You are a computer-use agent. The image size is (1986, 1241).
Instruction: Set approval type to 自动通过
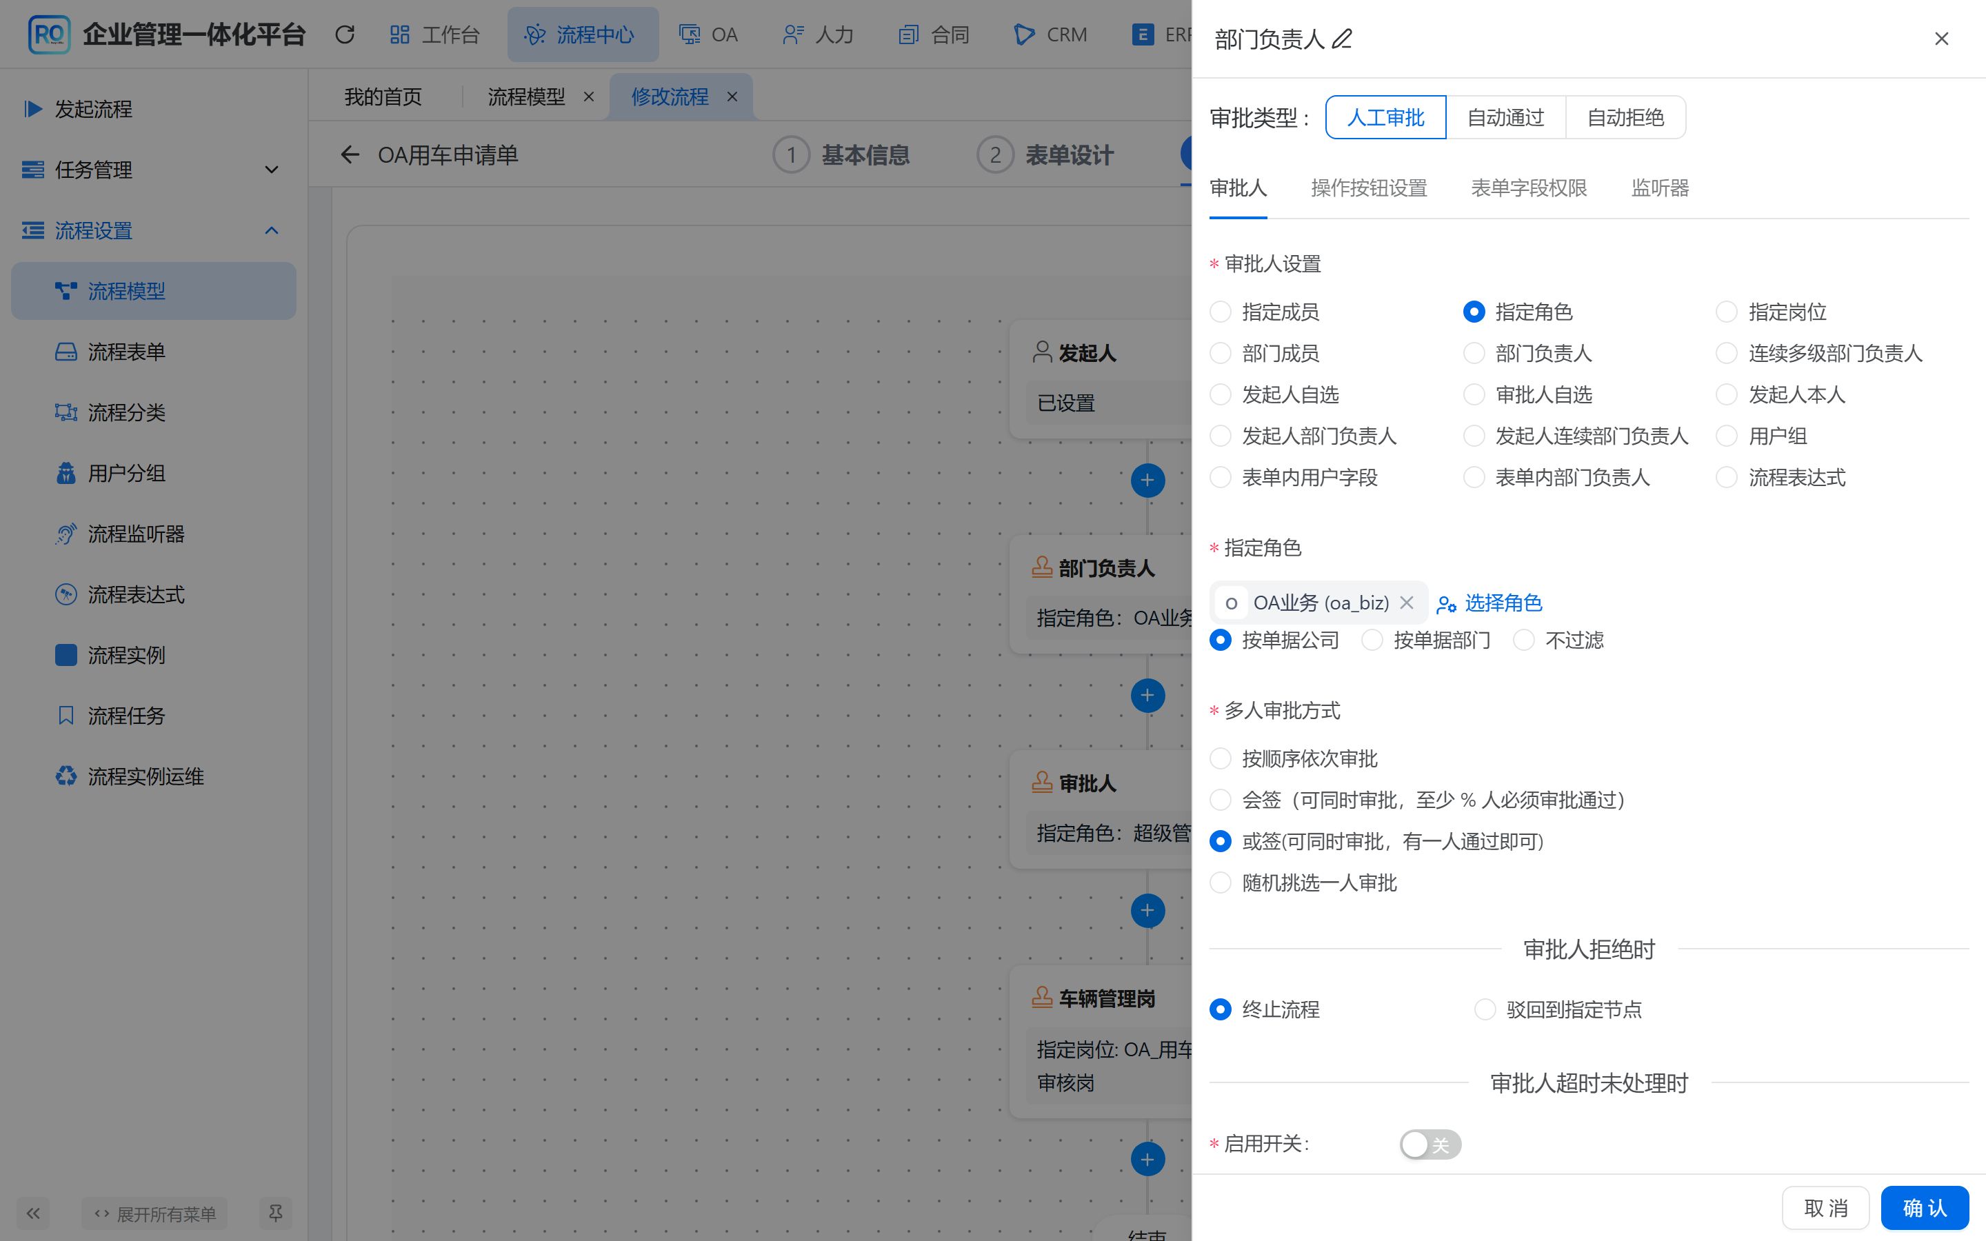(1506, 117)
